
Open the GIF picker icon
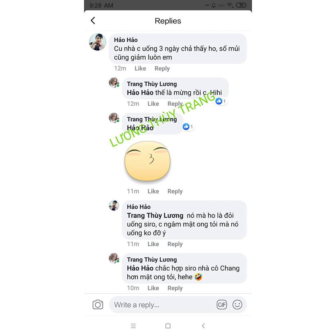click(x=222, y=304)
